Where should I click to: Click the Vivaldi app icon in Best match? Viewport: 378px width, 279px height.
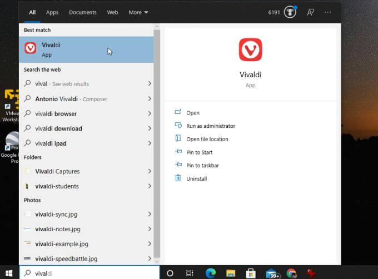(x=31, y=49)
